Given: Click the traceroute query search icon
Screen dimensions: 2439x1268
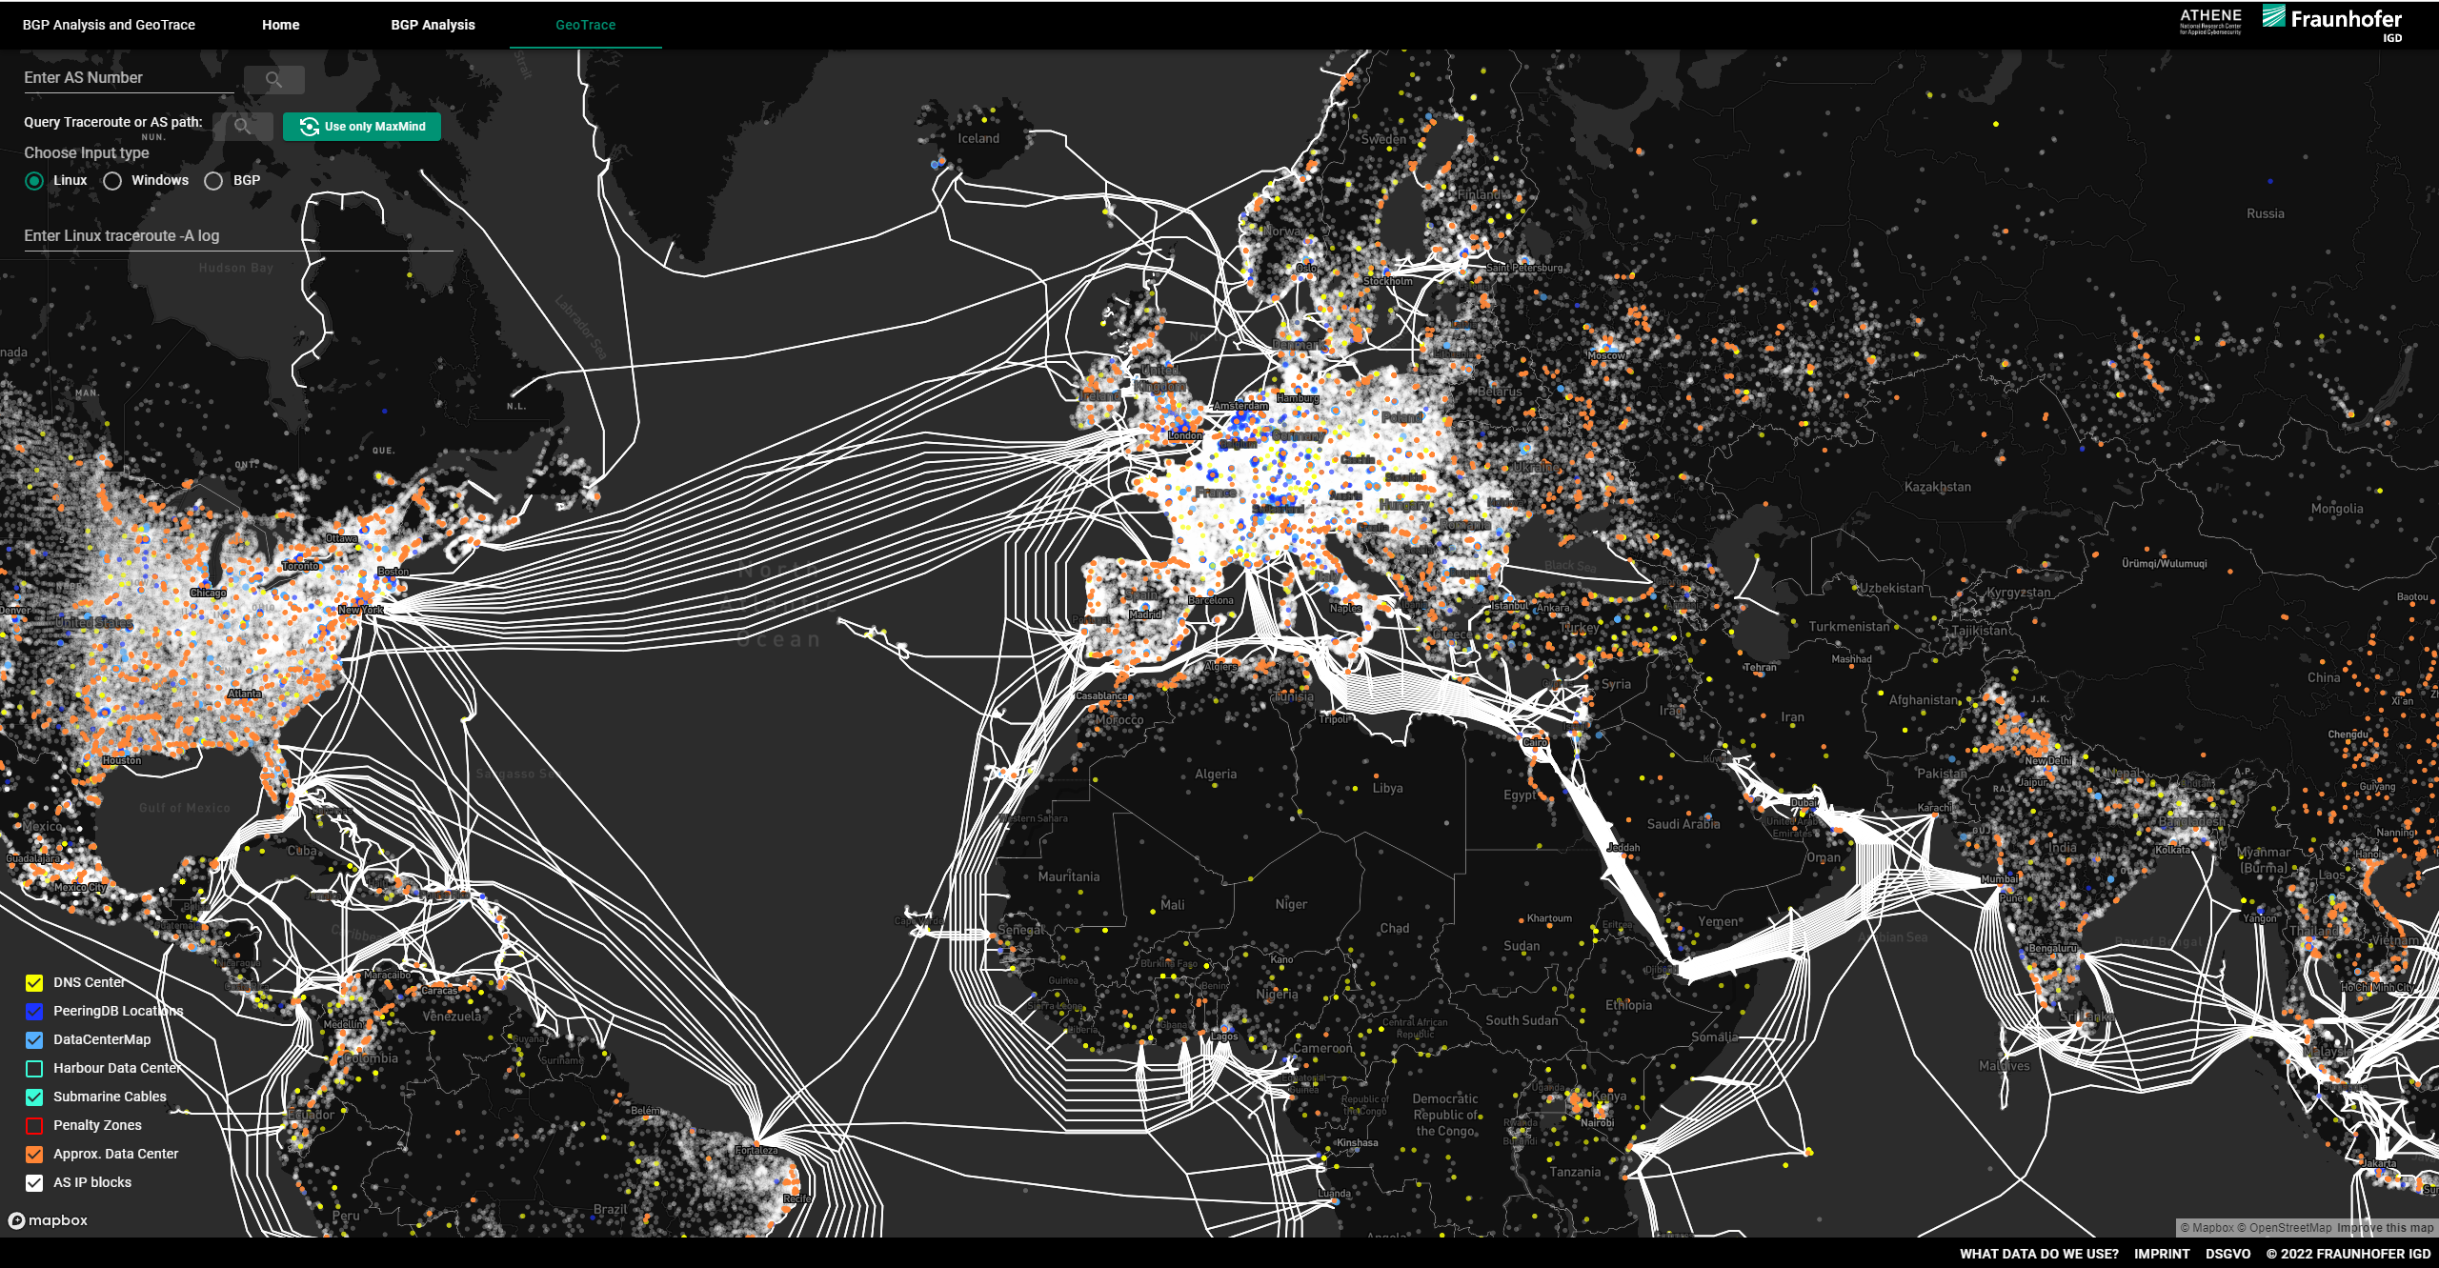Looking at the screenshot, I should pos(242,126).
